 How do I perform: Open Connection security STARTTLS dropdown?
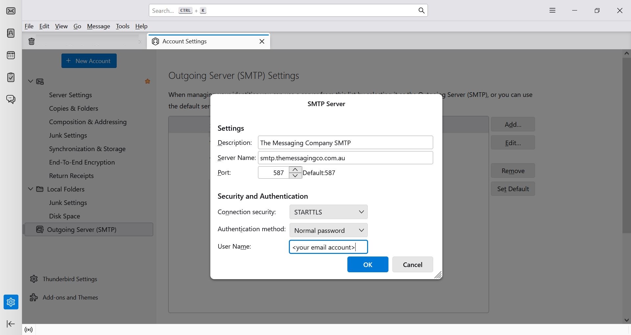(328, 212)
